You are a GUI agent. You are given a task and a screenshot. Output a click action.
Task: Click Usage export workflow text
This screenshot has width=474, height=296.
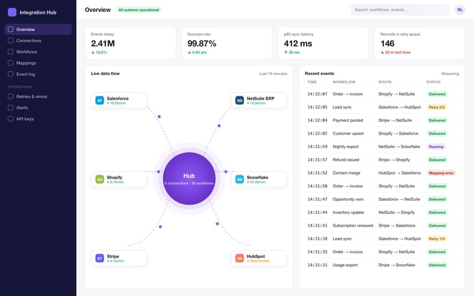(x=345, y=265)
